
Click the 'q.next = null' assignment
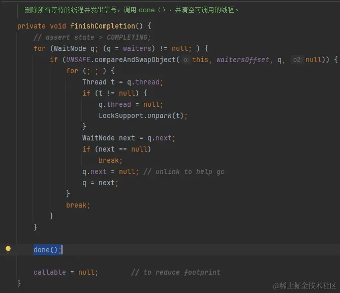coord(110,171)
